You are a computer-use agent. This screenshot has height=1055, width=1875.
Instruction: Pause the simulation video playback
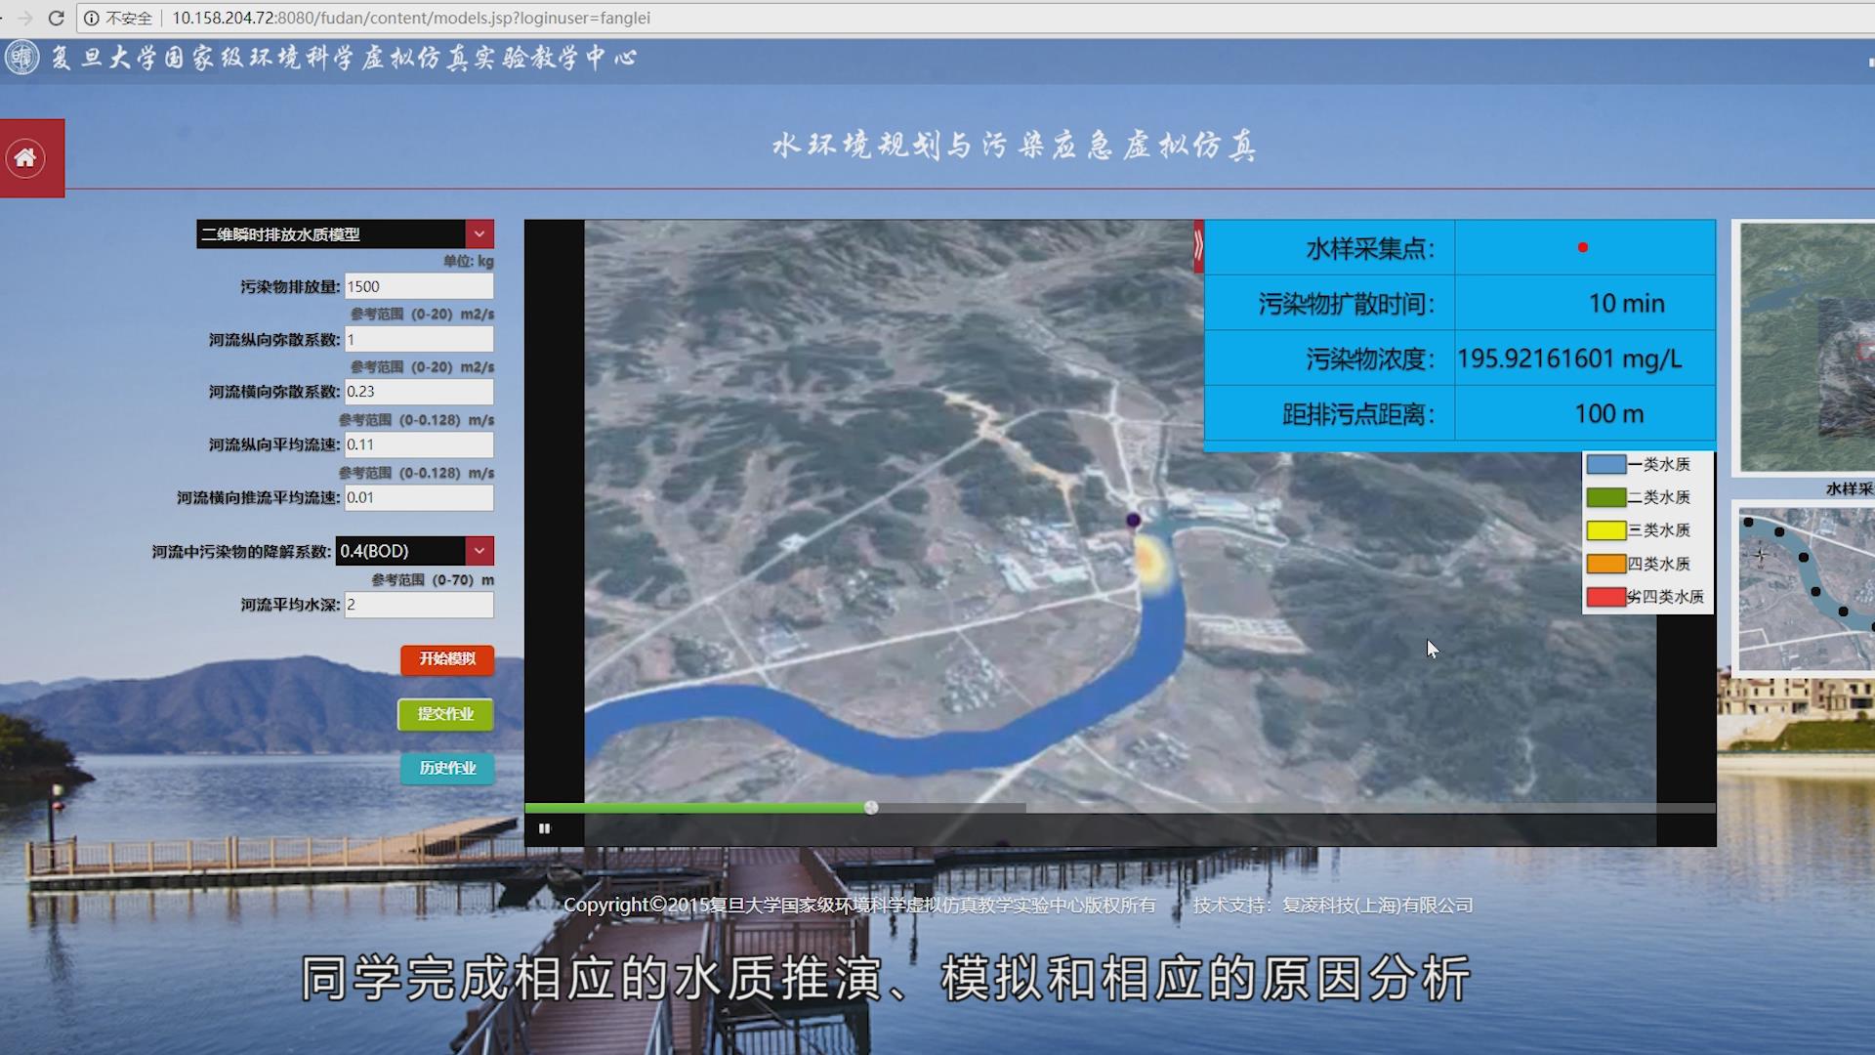pos(545,828)
